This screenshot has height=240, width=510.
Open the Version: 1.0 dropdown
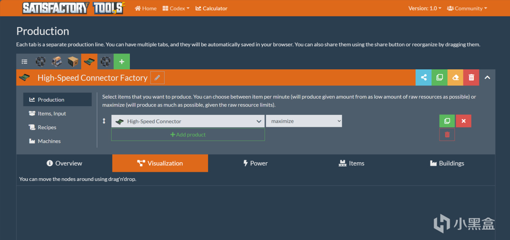(425, 8)
